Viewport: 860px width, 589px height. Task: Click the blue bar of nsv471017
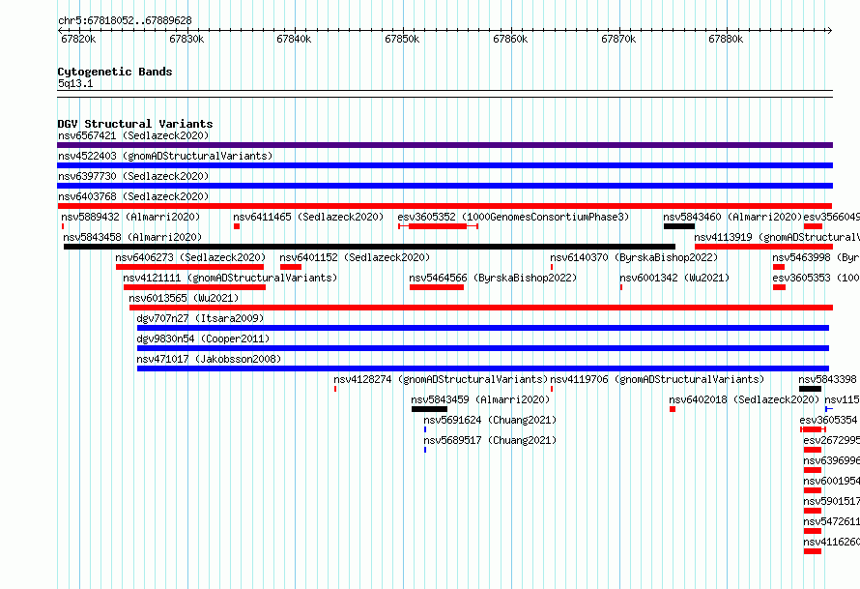[x=483, y=368]
